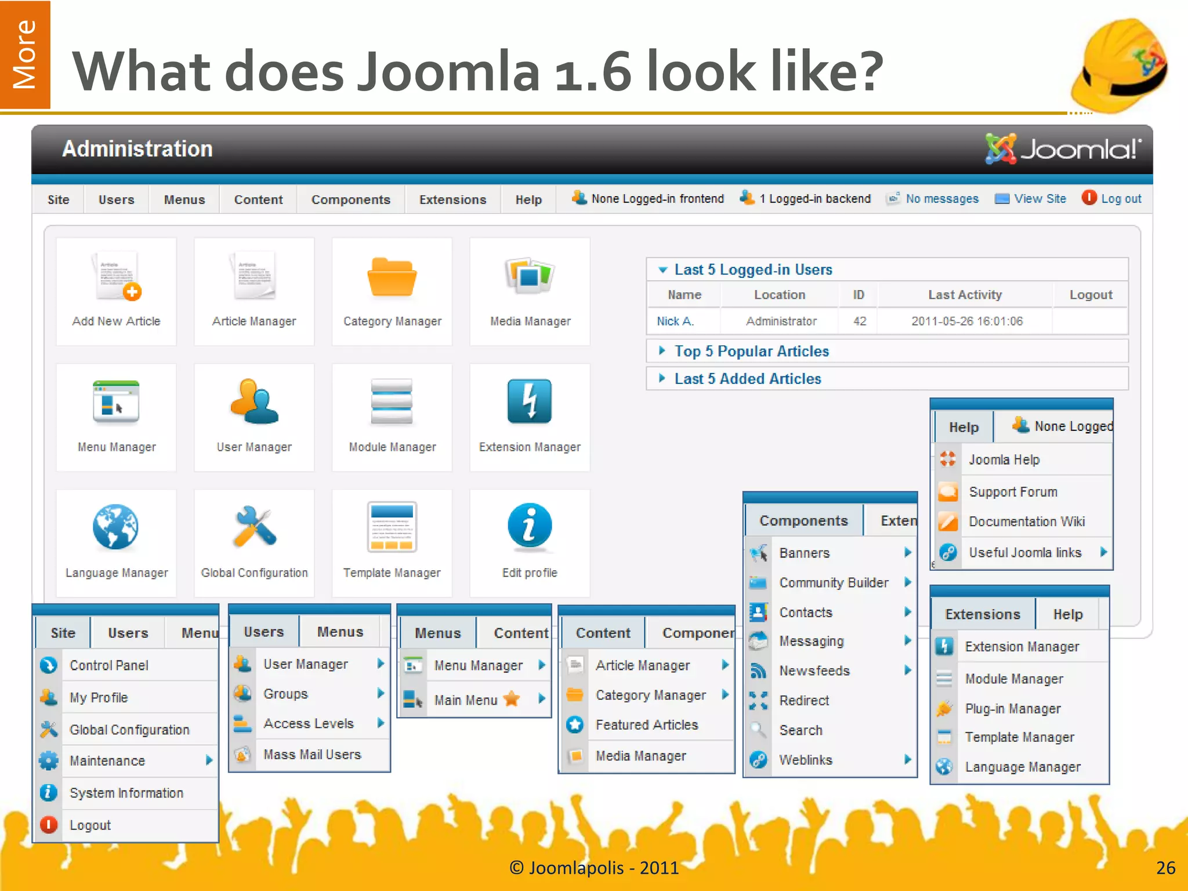1188x891 pixels.
Task: Click the red Log out icon
Action: click(x=1089, y=198)
